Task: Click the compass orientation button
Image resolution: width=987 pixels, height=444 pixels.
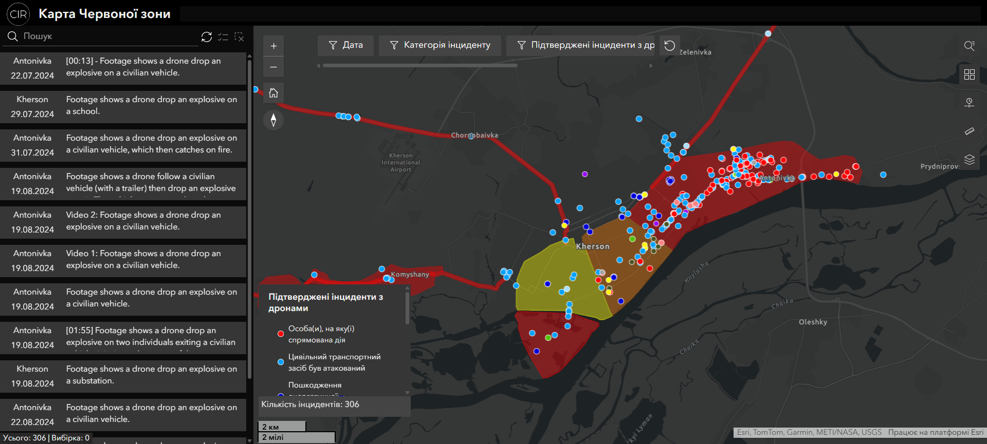Action: click(273, 120)
